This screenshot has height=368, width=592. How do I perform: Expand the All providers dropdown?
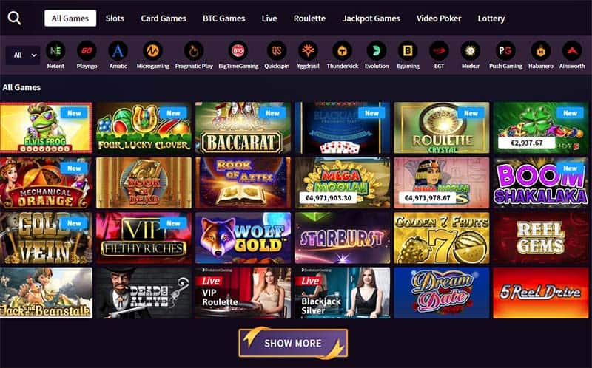point(23,55)
